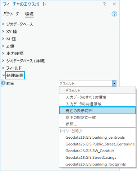137x171 pixels.
Task: Switch to the パラメーター tab
Action: pos(13,14)
